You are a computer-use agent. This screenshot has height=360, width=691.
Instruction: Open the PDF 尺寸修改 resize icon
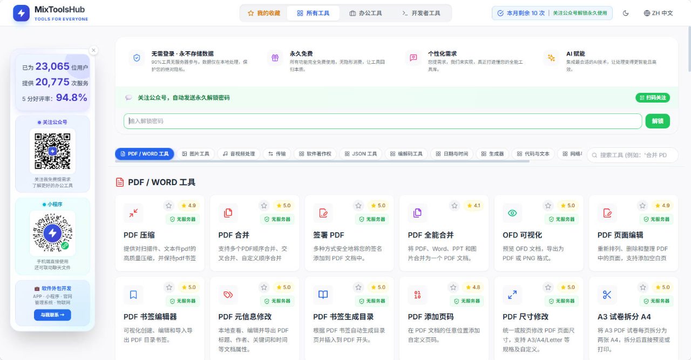click(512, 295)
